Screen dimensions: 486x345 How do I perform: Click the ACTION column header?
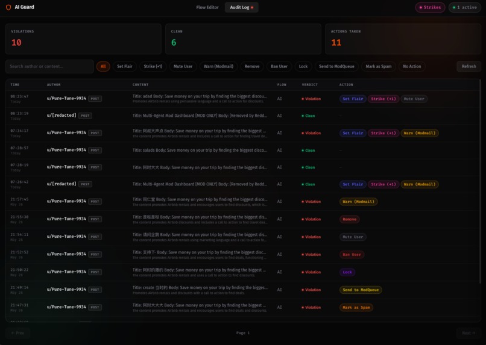coord(346,84)
